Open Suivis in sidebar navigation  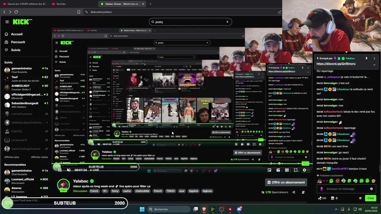(x=13, y=50)
